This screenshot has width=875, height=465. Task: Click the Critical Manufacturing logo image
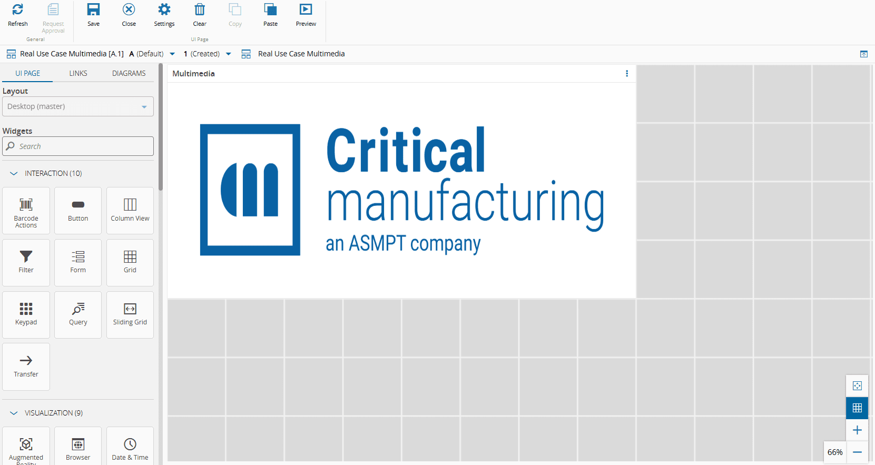[x=402, y=190]
